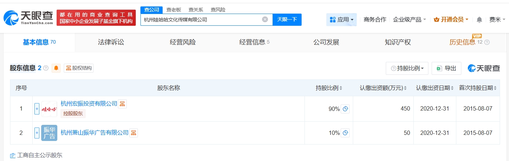
Task: Sort by 认缴出资额 column header
Action: (383, 88)
